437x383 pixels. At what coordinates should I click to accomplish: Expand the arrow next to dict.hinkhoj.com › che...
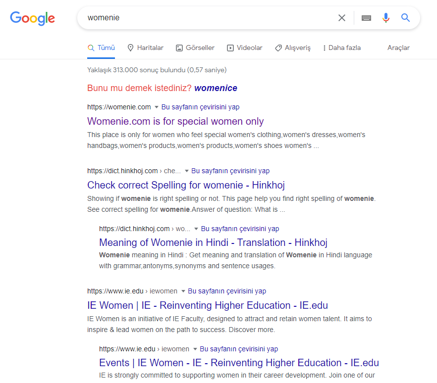[x=186, y=171]
